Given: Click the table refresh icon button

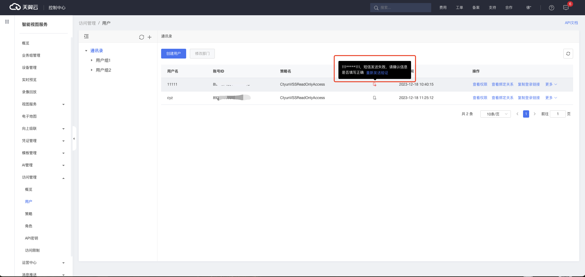Looking at the screenshot, I should [x=568, y=54].
